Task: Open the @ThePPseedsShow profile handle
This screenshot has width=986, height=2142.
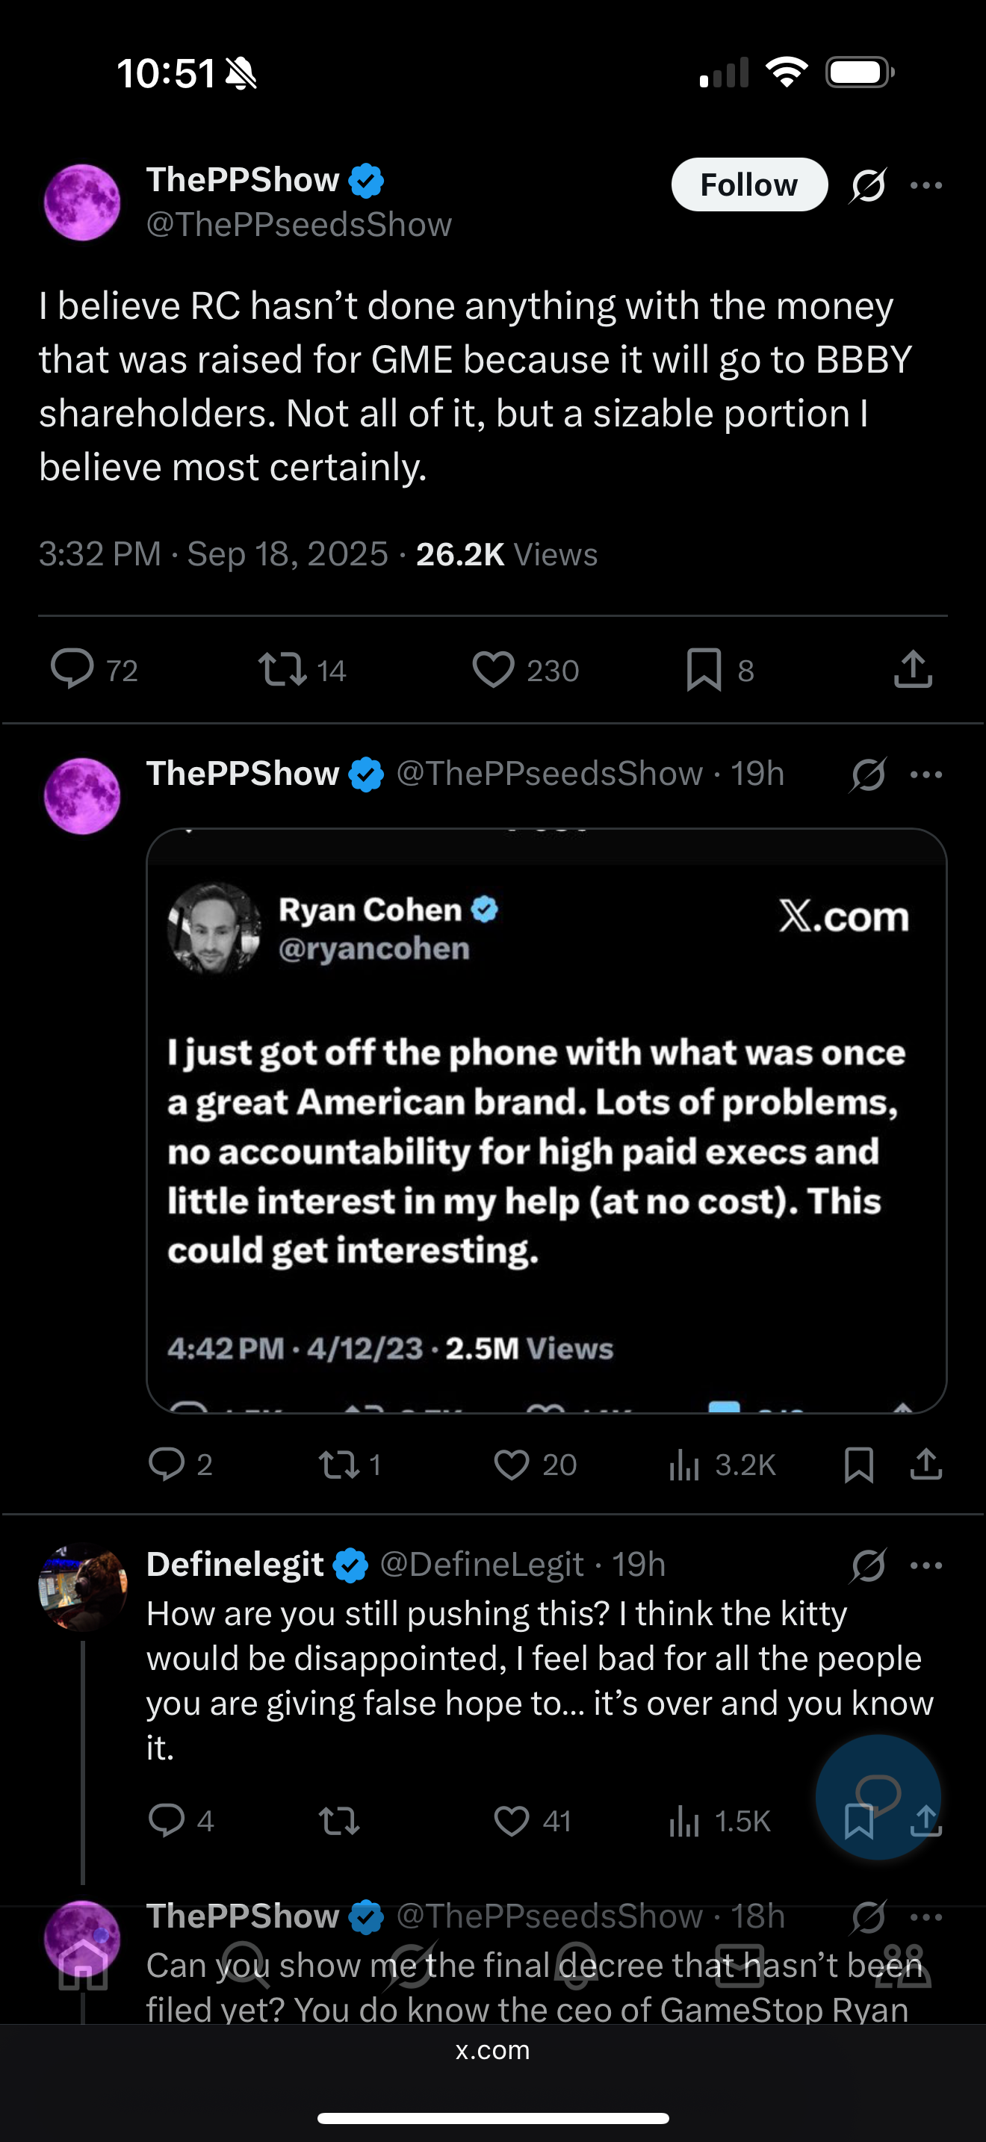Action: coord(300,225)
